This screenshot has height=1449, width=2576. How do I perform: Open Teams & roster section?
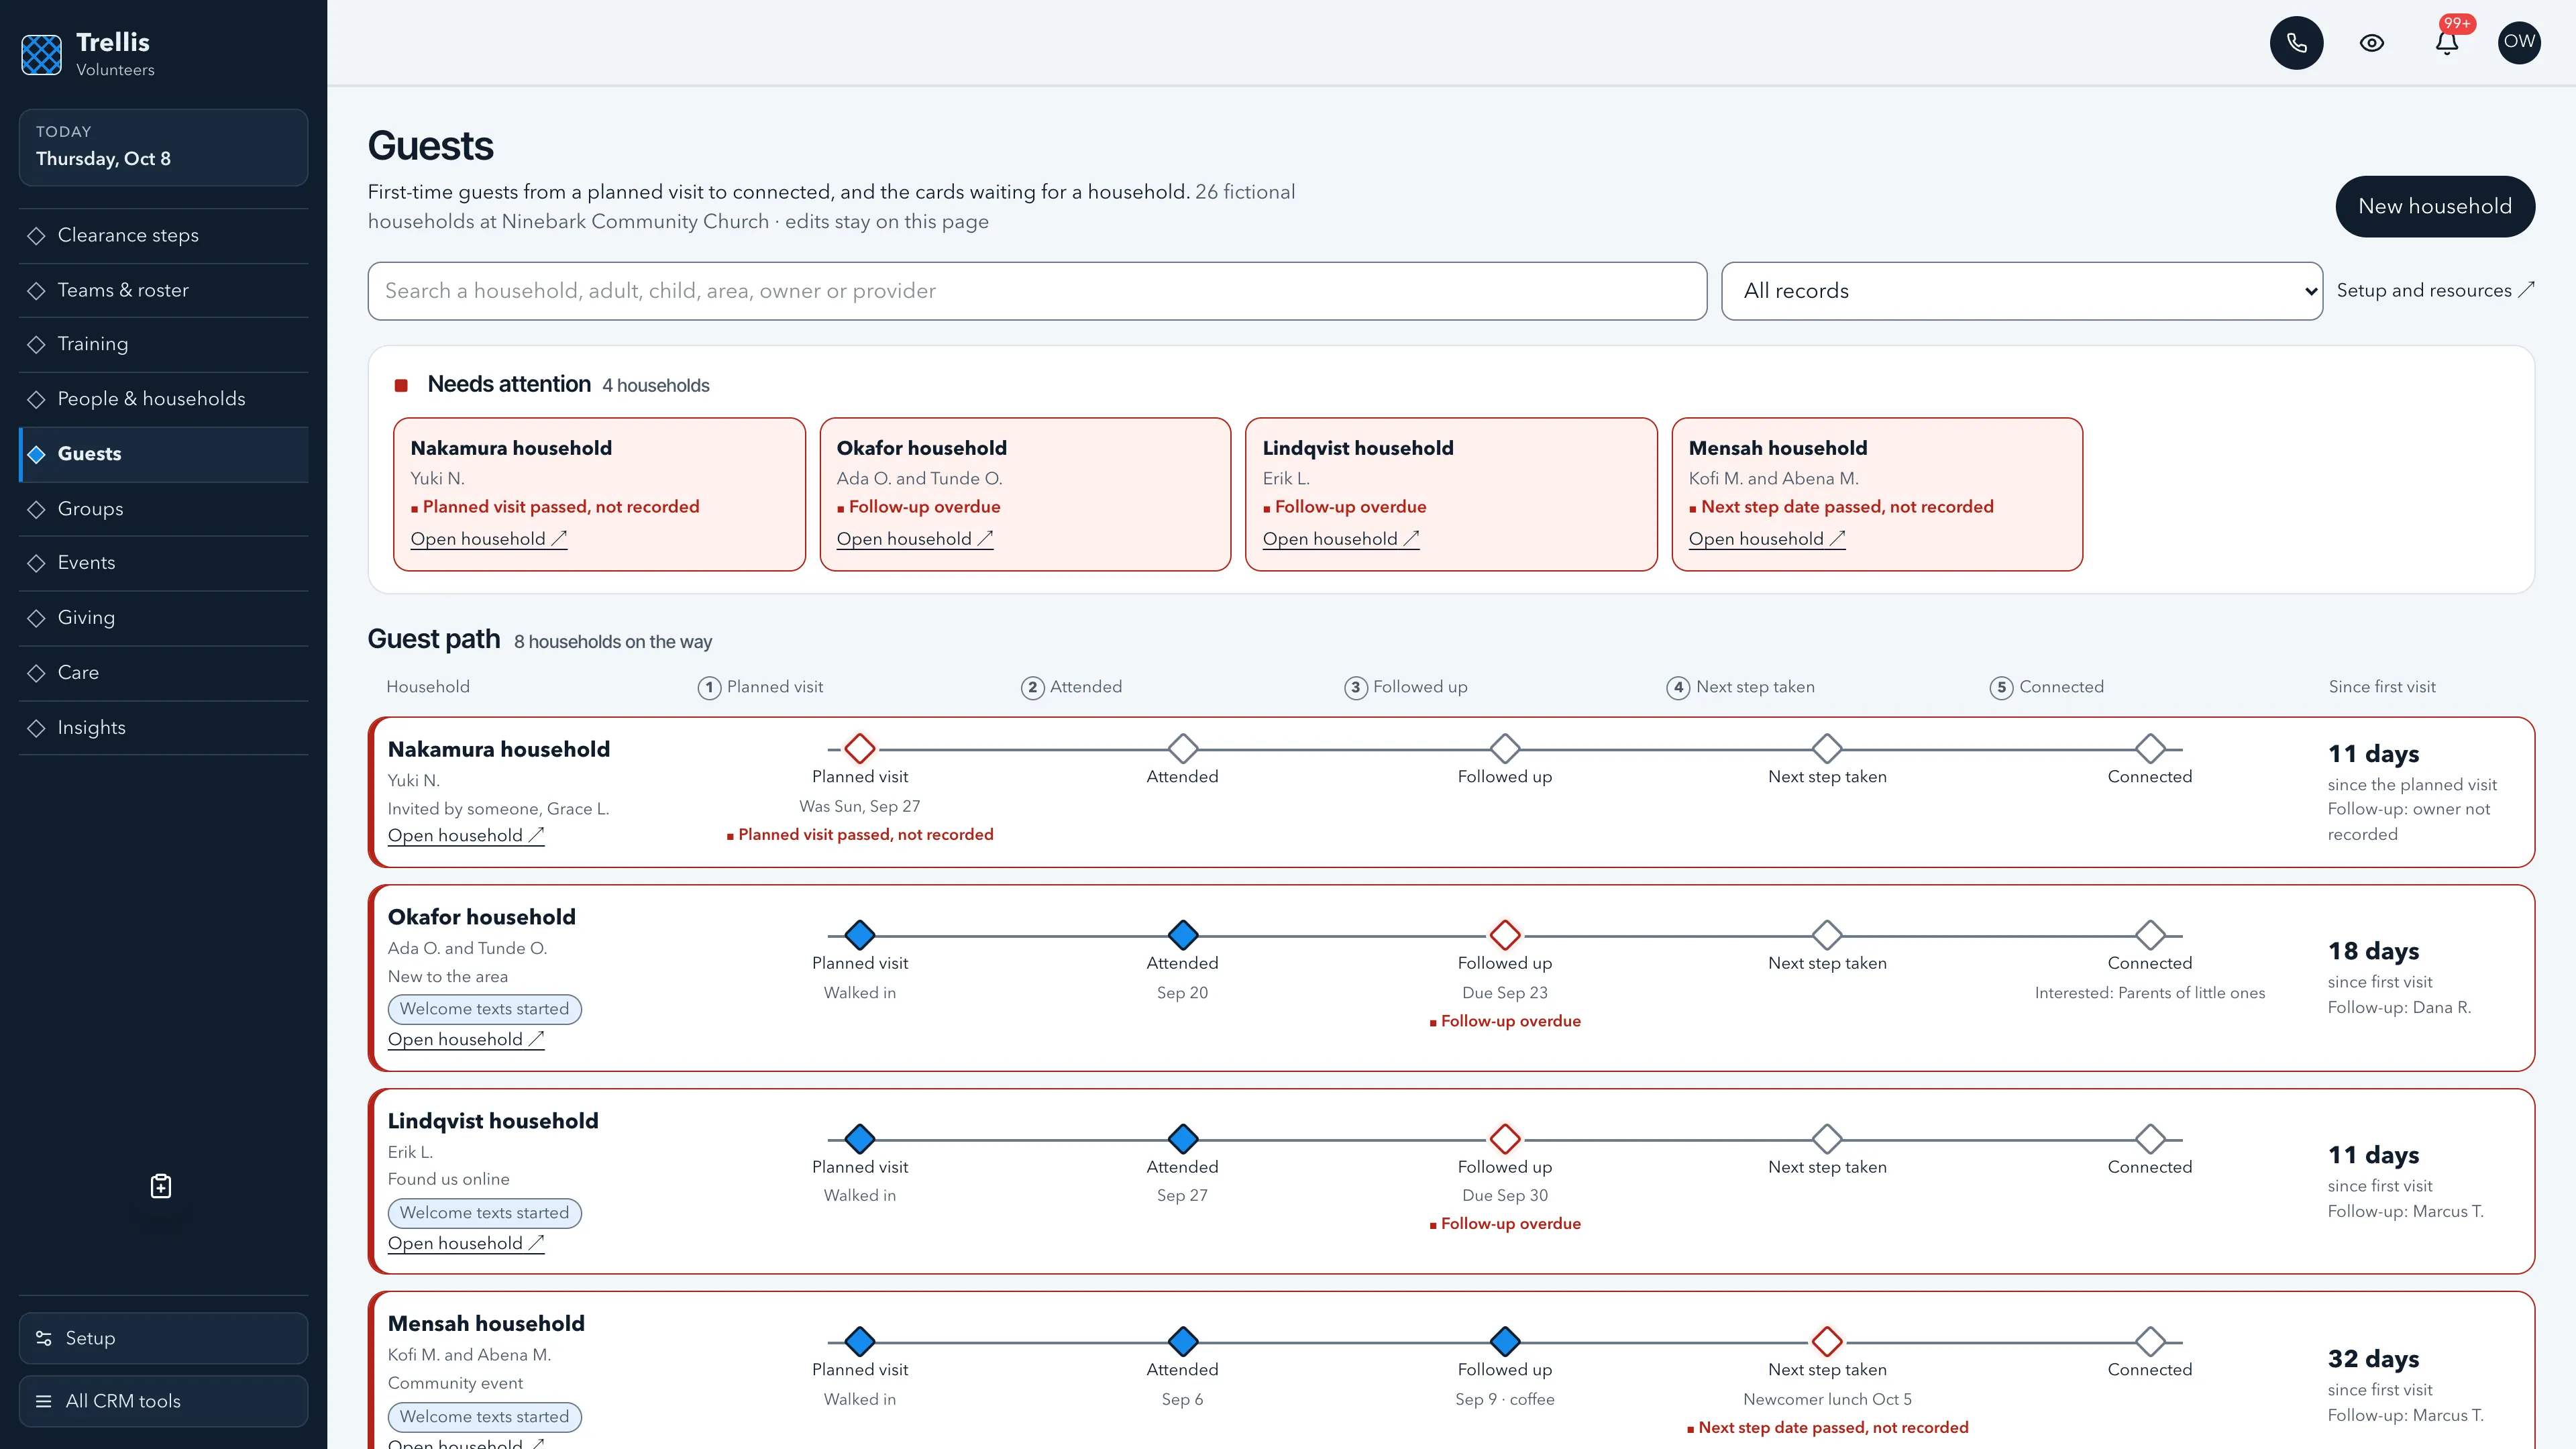coord(163,290)
